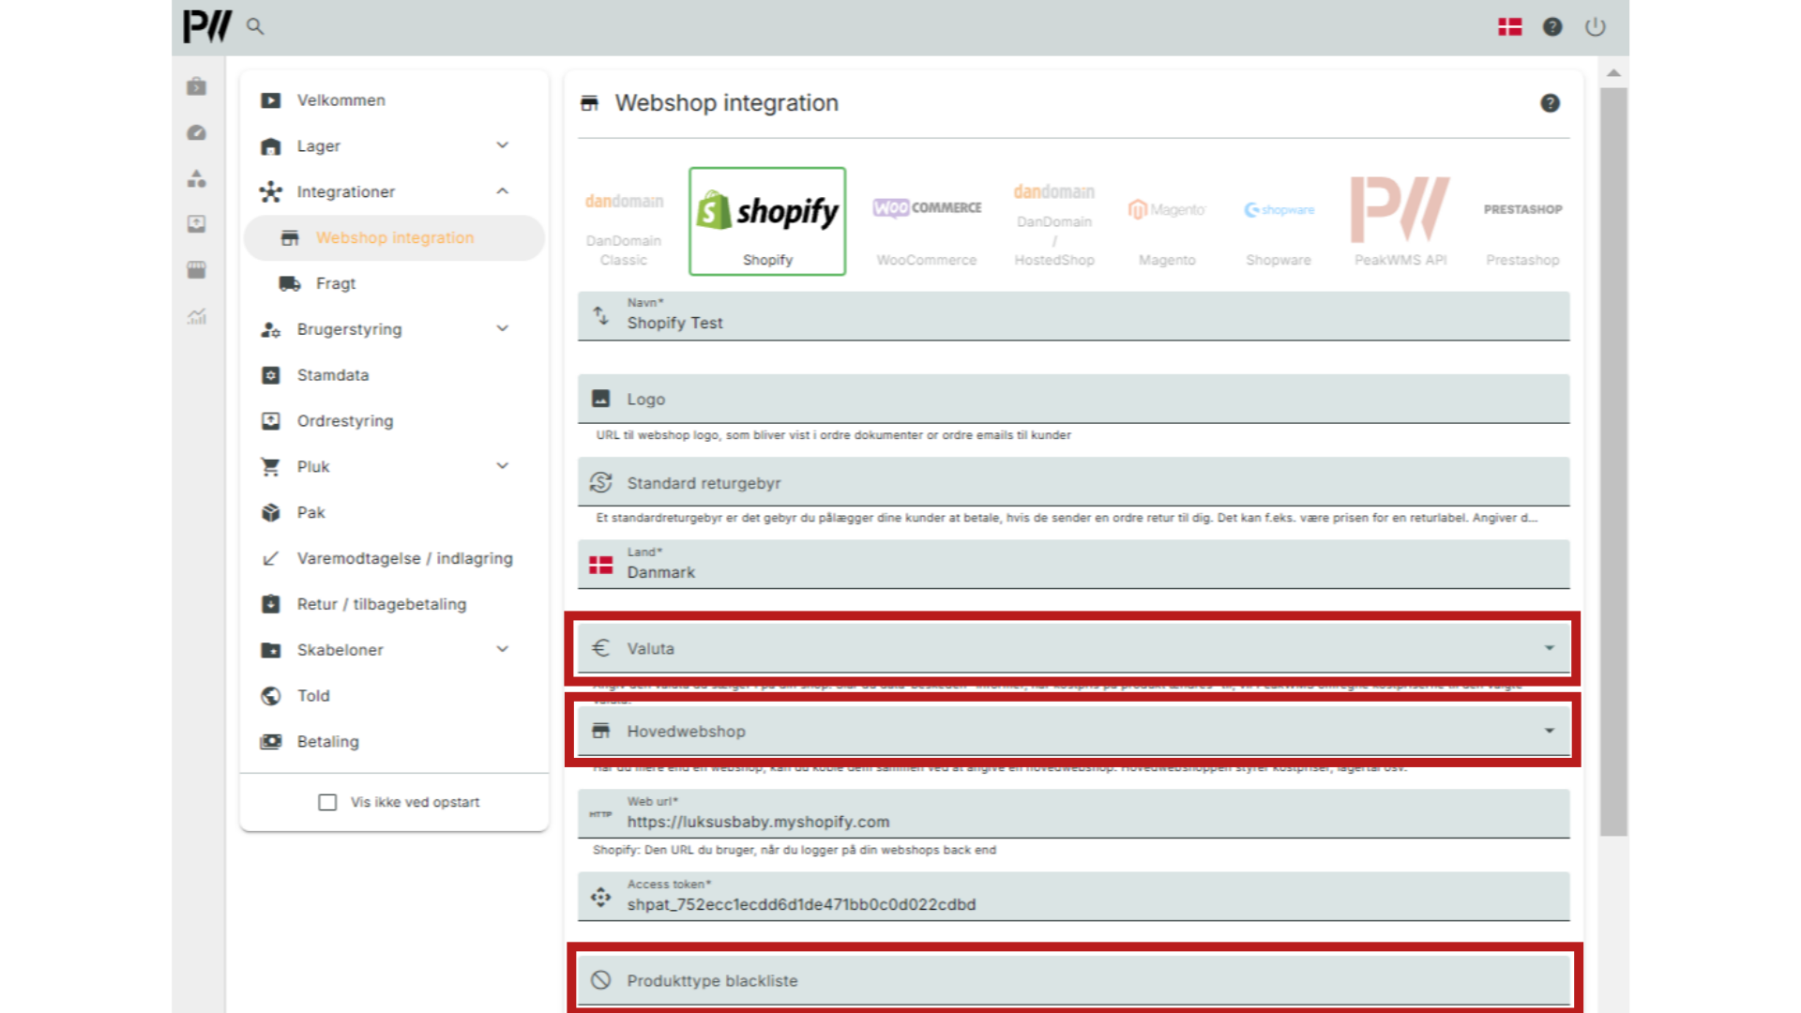Select the Shopify integration tile
The height and width of the screenshot is (1013, 1801).
point(767,221)
